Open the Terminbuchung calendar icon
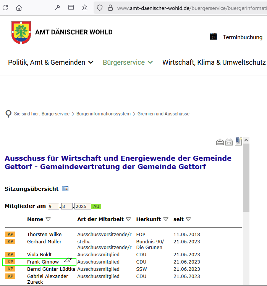 click(x=213, y=37)
